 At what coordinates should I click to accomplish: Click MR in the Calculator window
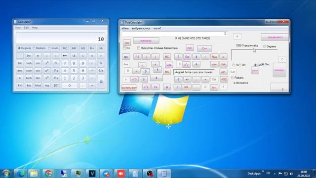coord(74,48)
